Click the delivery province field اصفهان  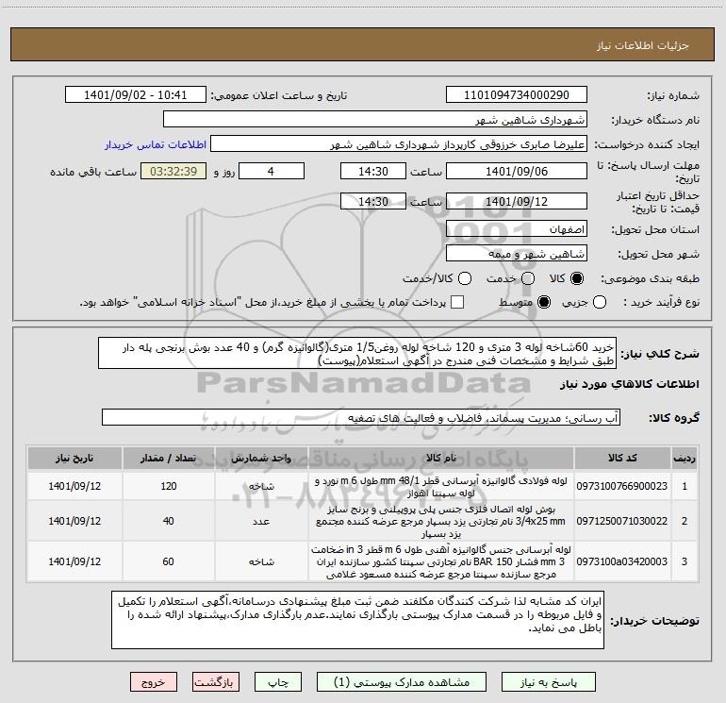tap(517, 229)
